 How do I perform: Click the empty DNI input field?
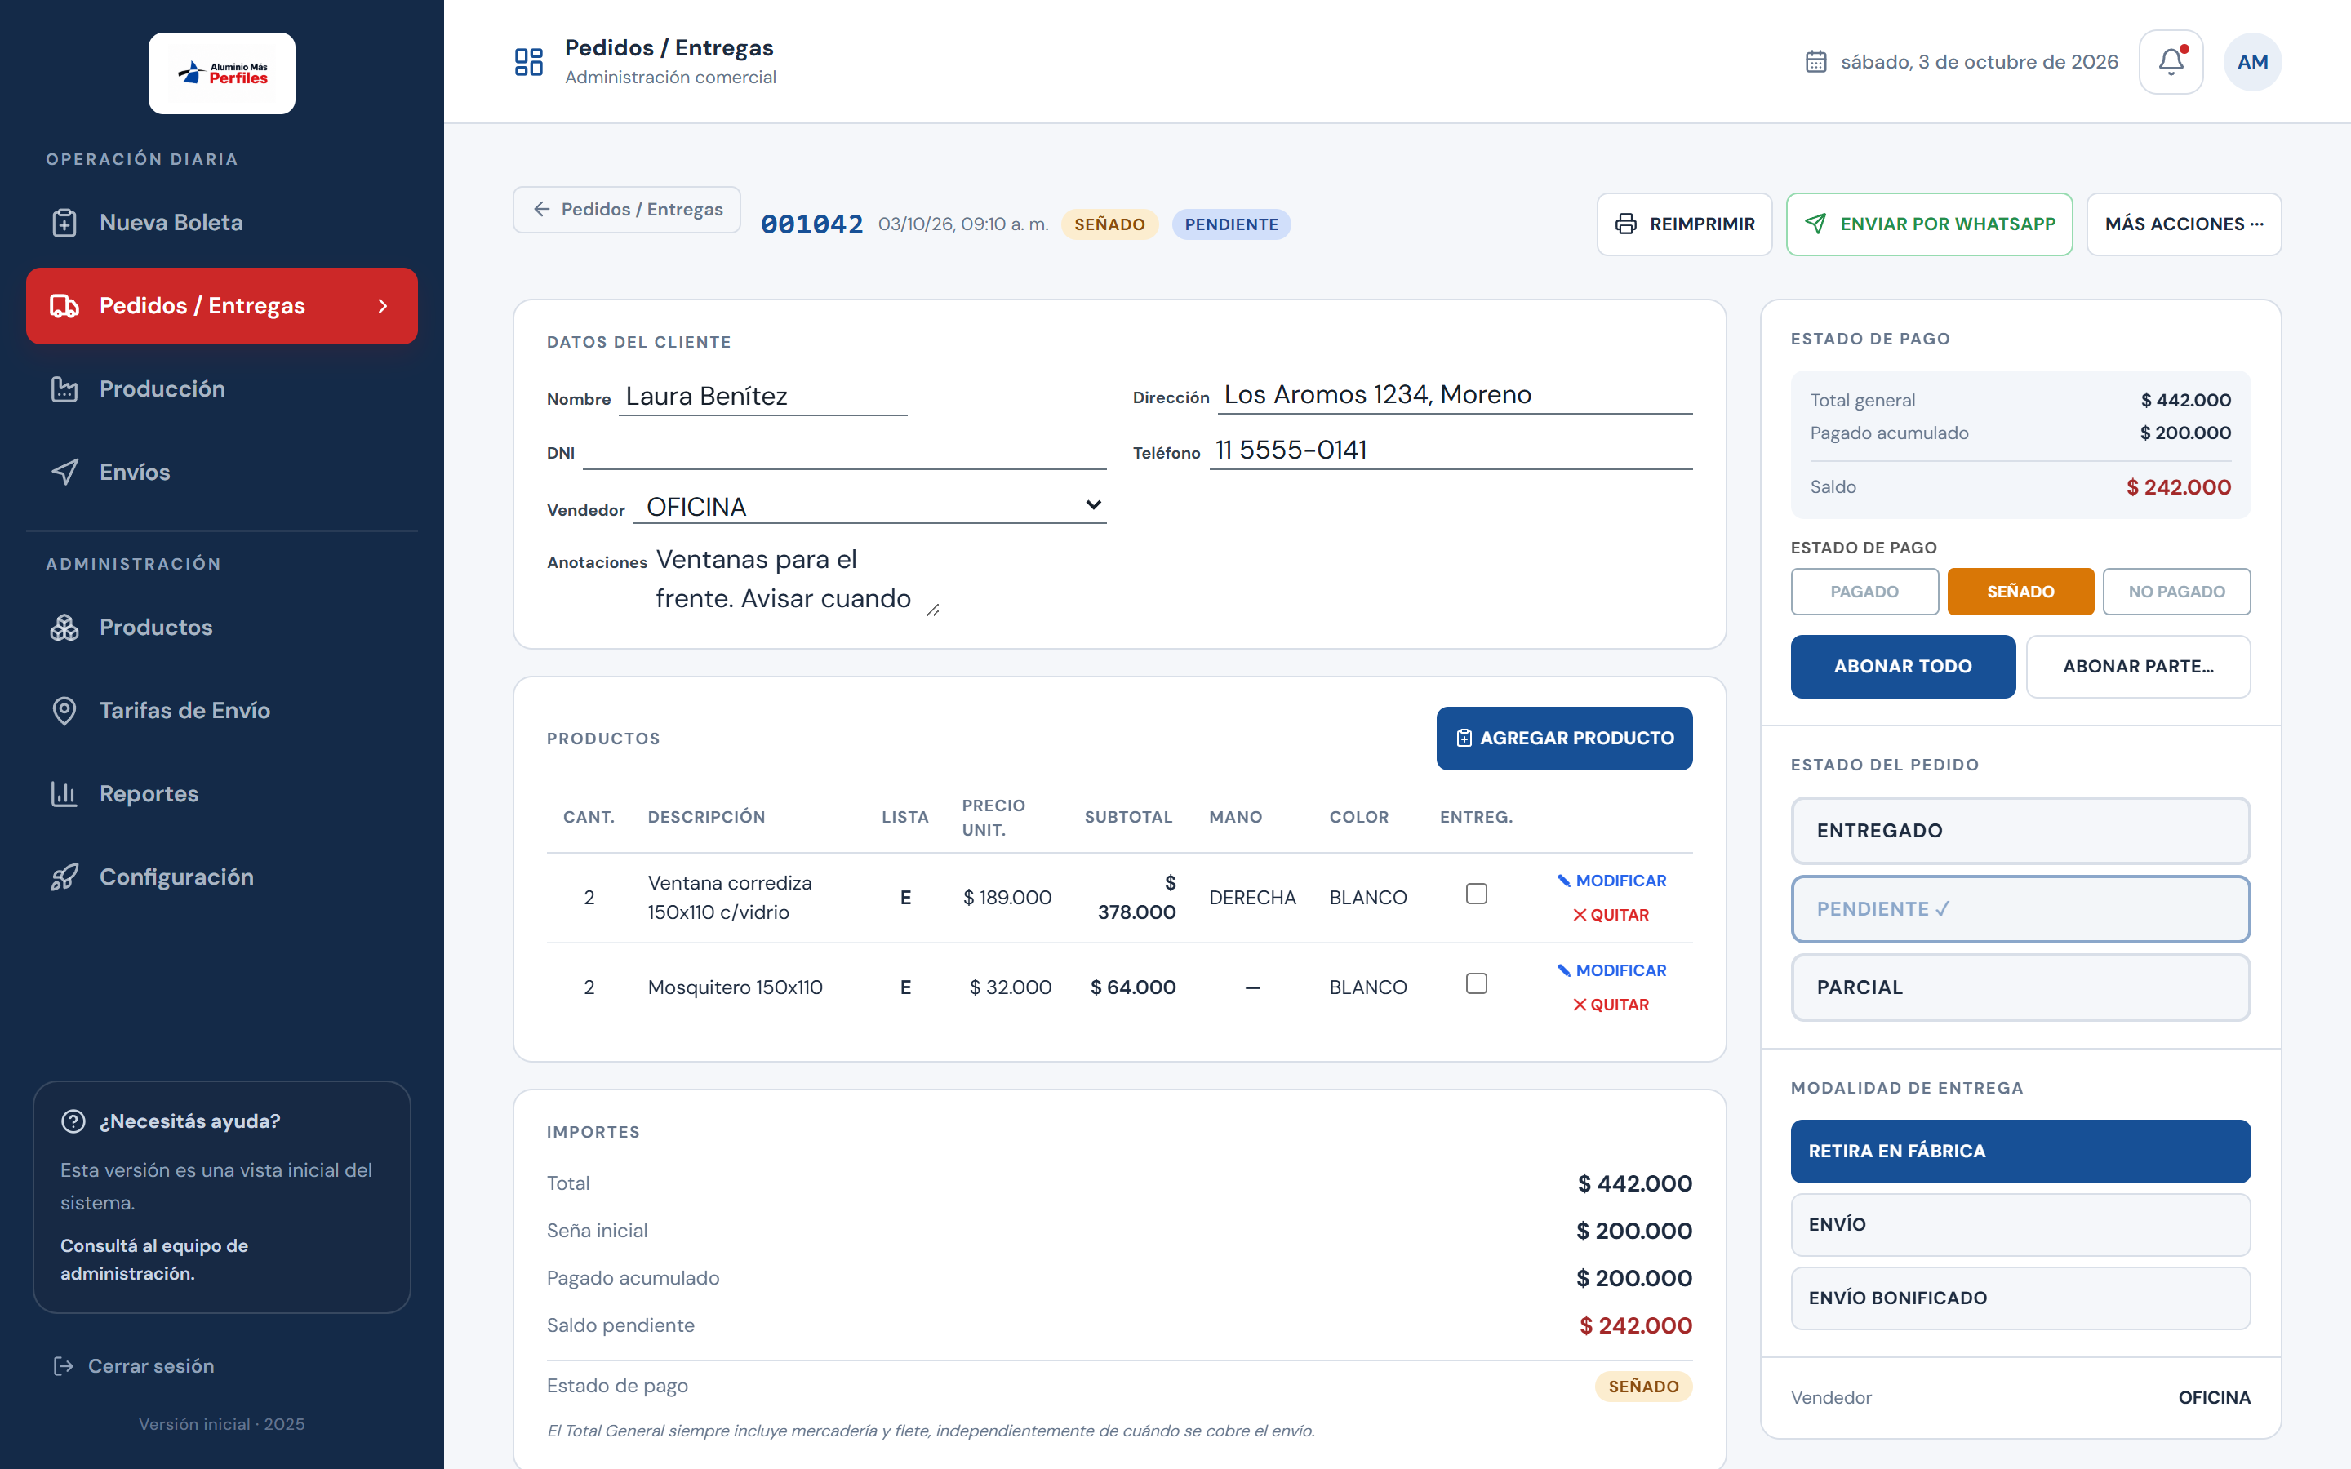(x=844, y=452)
